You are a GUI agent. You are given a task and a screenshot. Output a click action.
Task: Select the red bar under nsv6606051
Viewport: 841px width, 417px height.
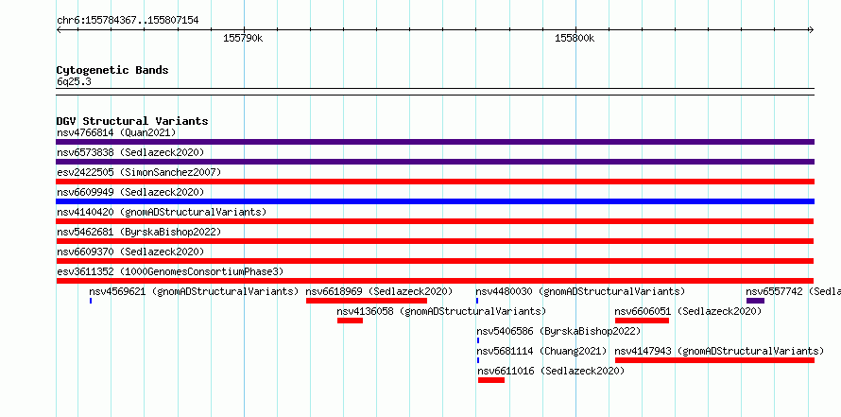pos(642,321)
